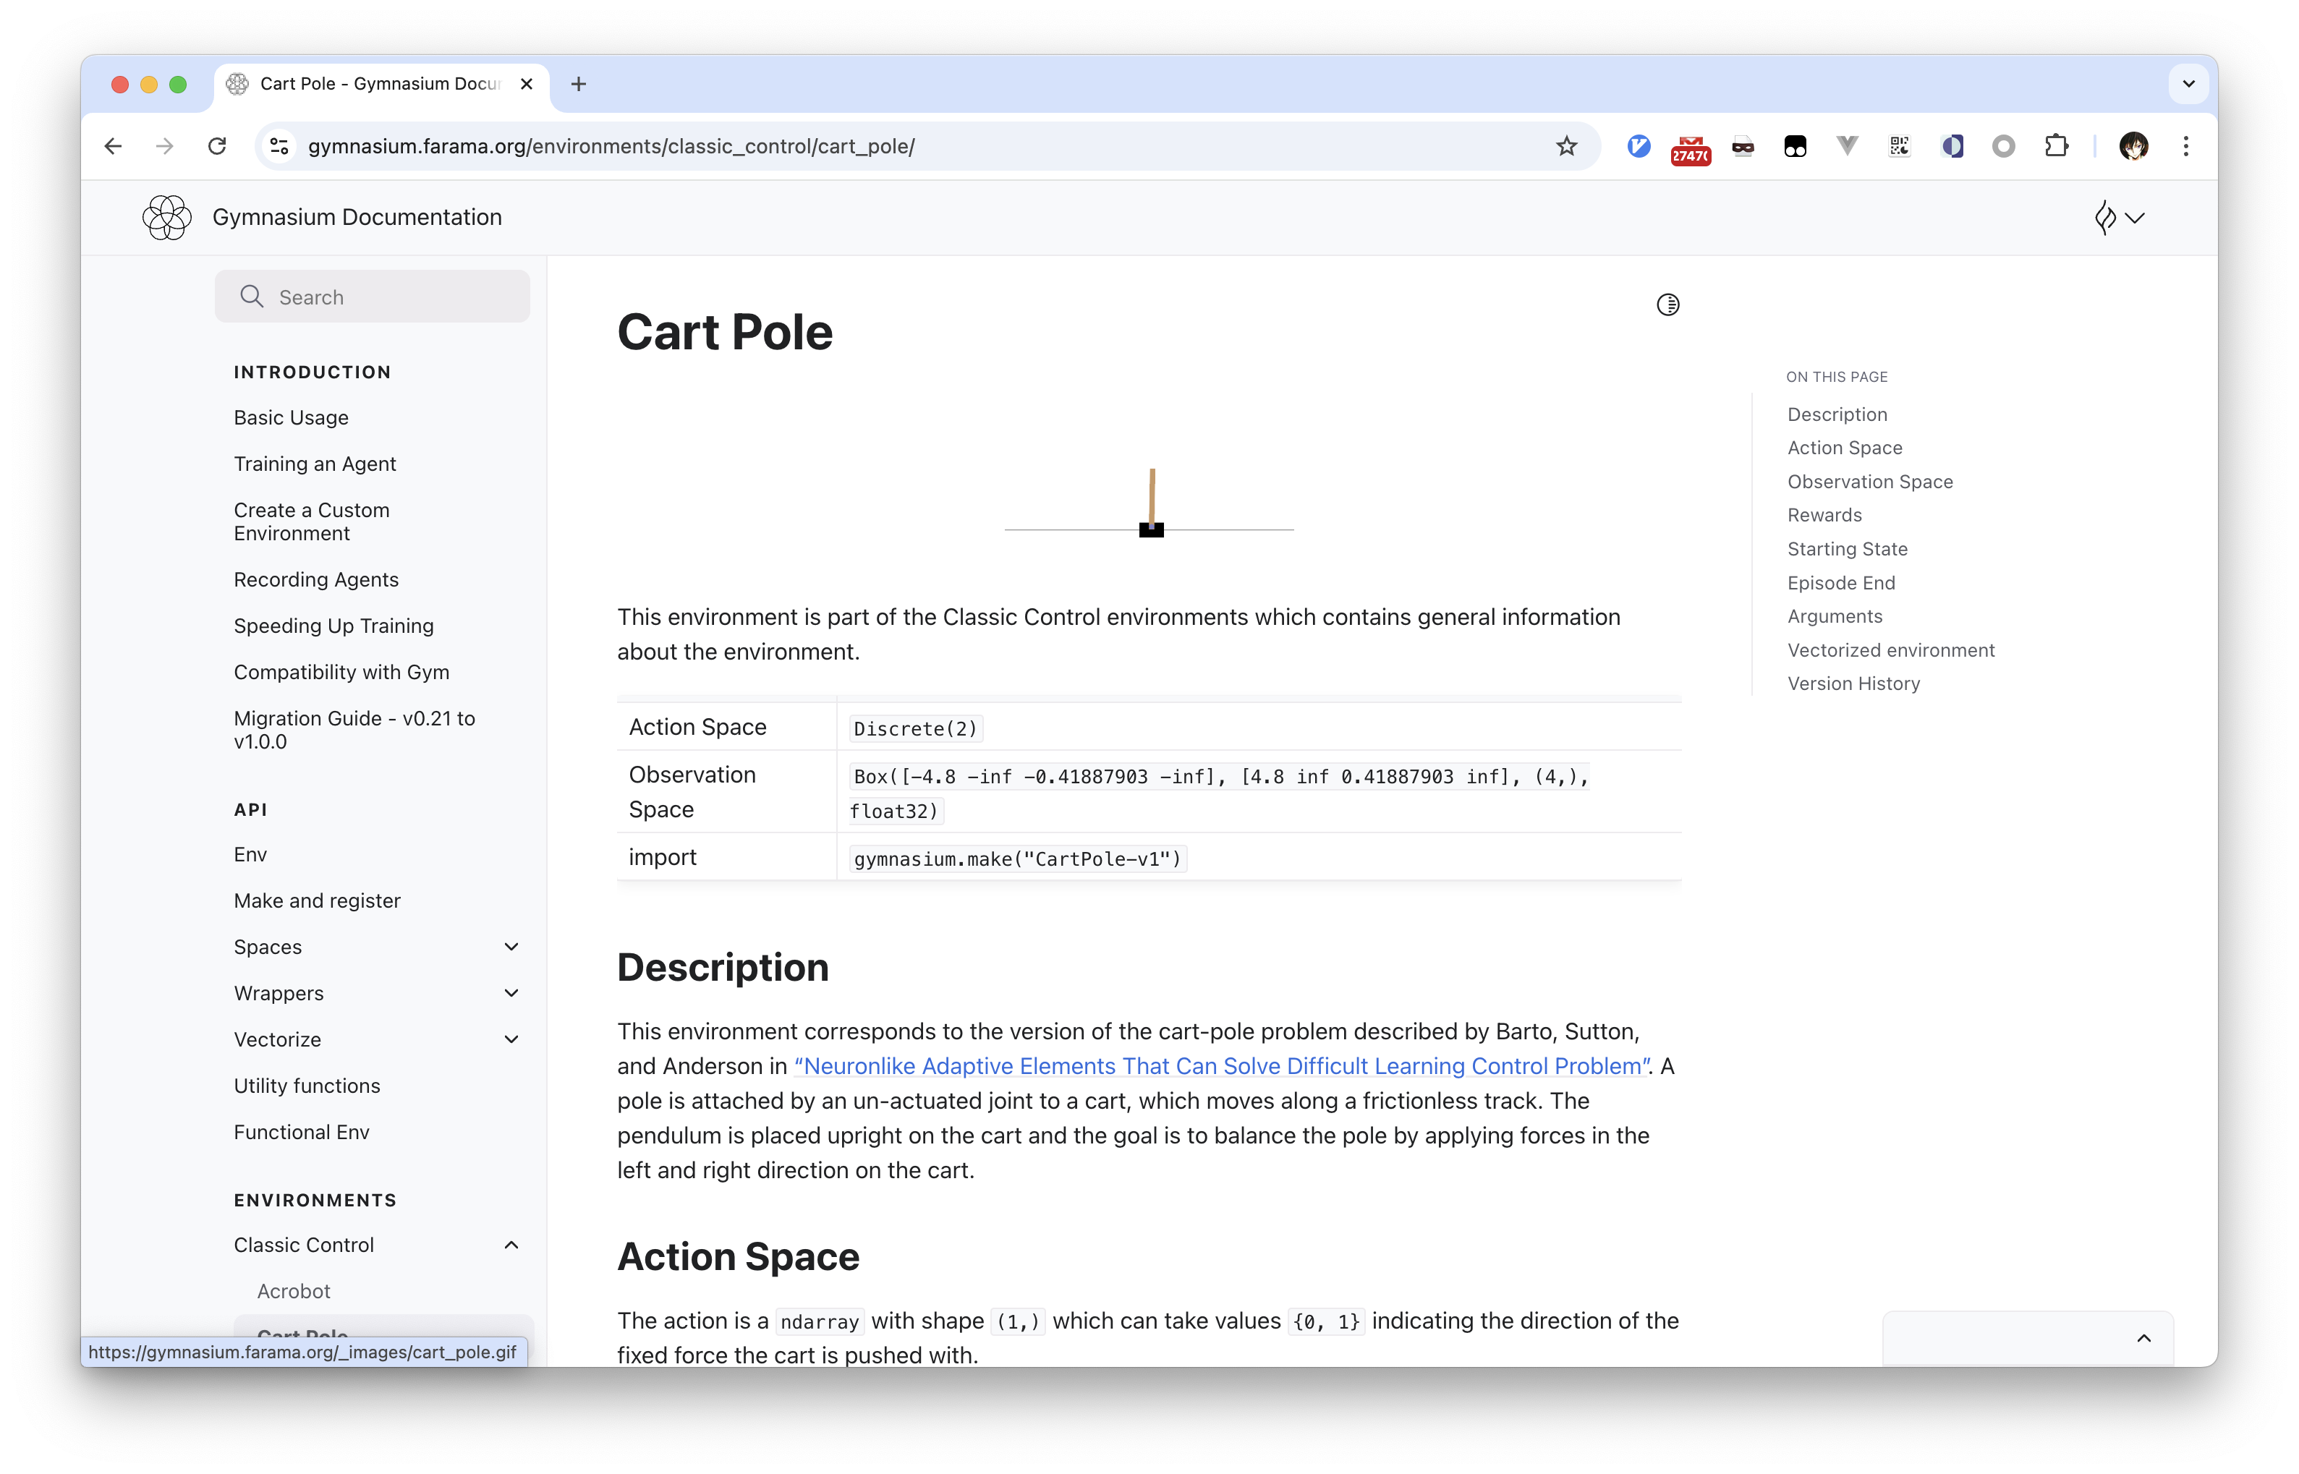Click the gray V extension icon

[x=1848, y=145]
